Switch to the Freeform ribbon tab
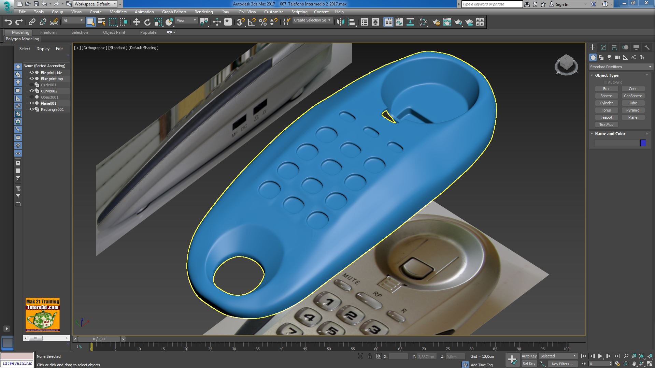 [48, 32]
